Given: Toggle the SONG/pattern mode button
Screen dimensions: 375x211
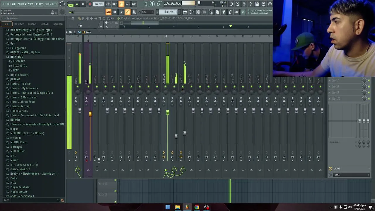Looking at the screenshot, I should point(71,4).
